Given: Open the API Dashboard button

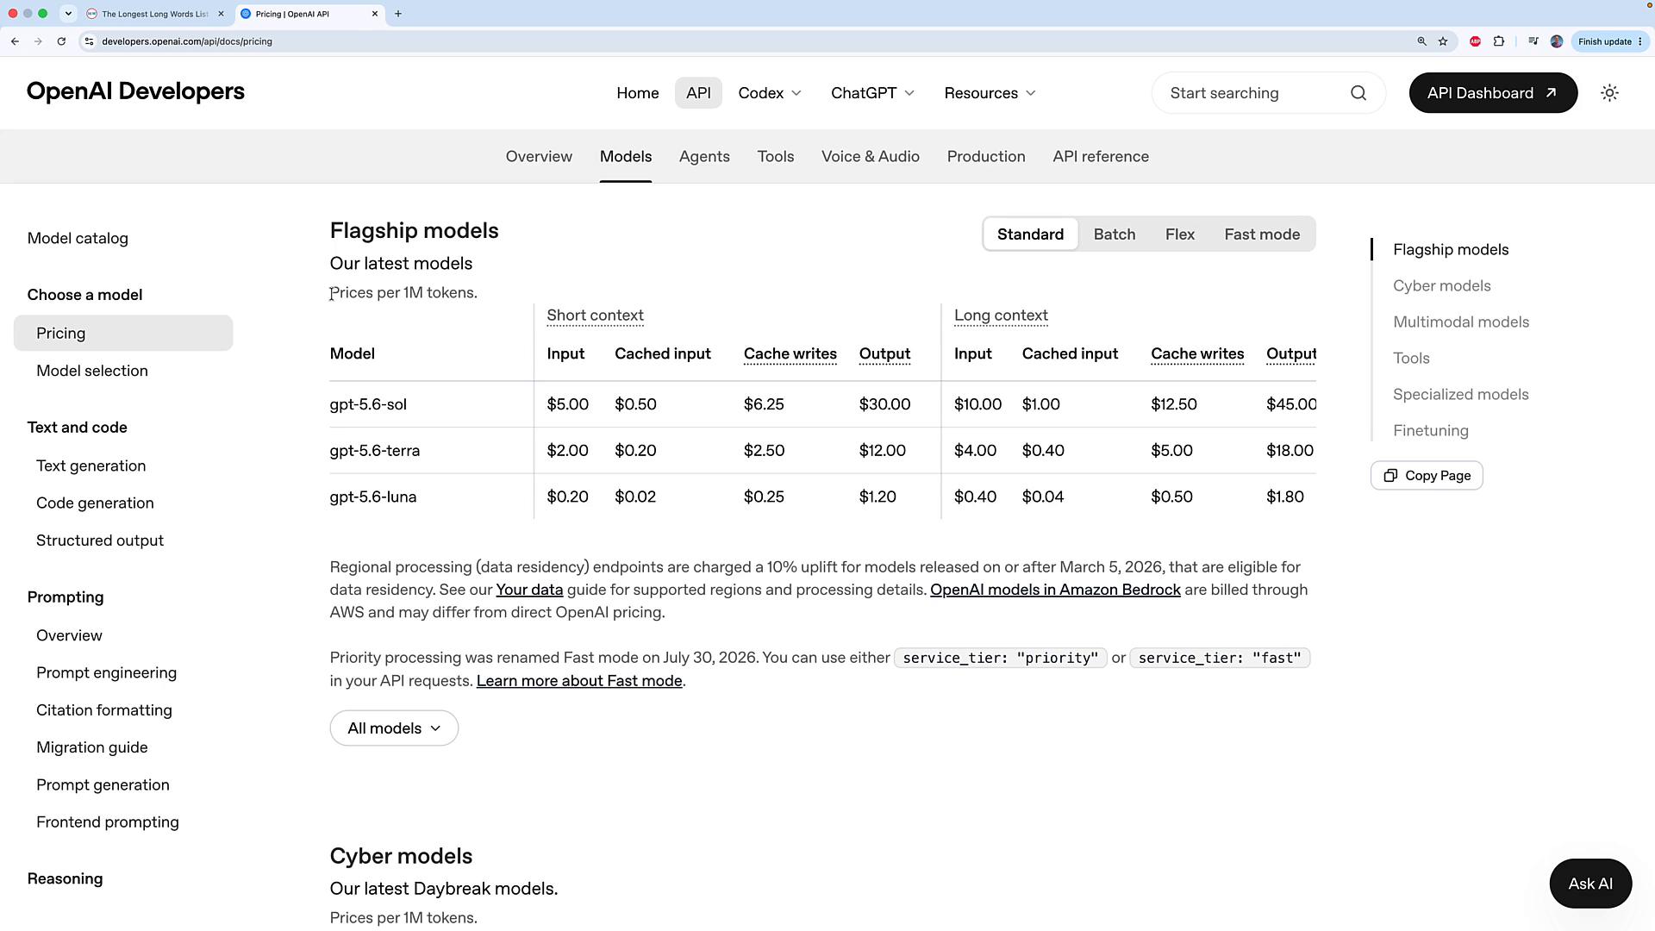Looking at the screenshot, I should [x=1493, y=93].
